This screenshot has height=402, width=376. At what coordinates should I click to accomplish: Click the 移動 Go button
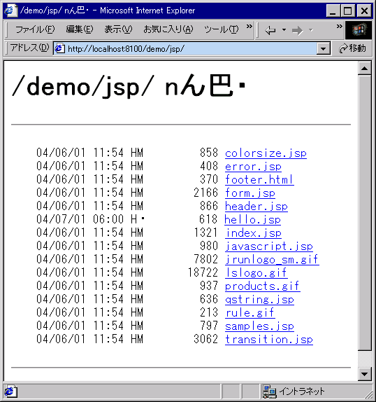(x=352, y=48)
